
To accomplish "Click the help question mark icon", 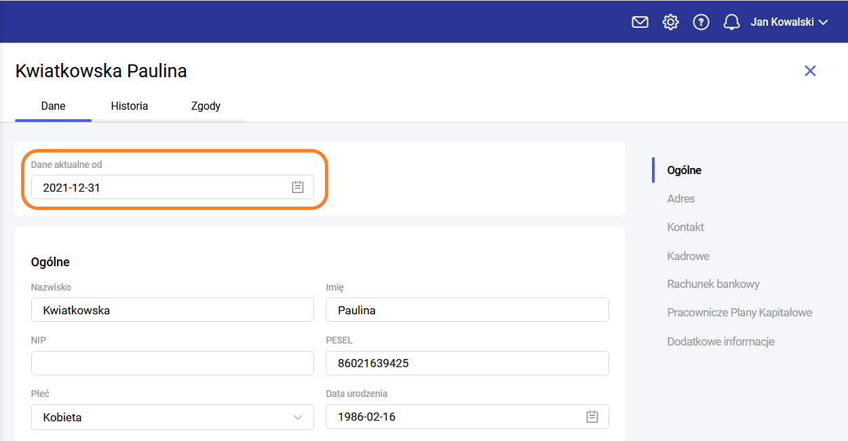I will 701,22.
